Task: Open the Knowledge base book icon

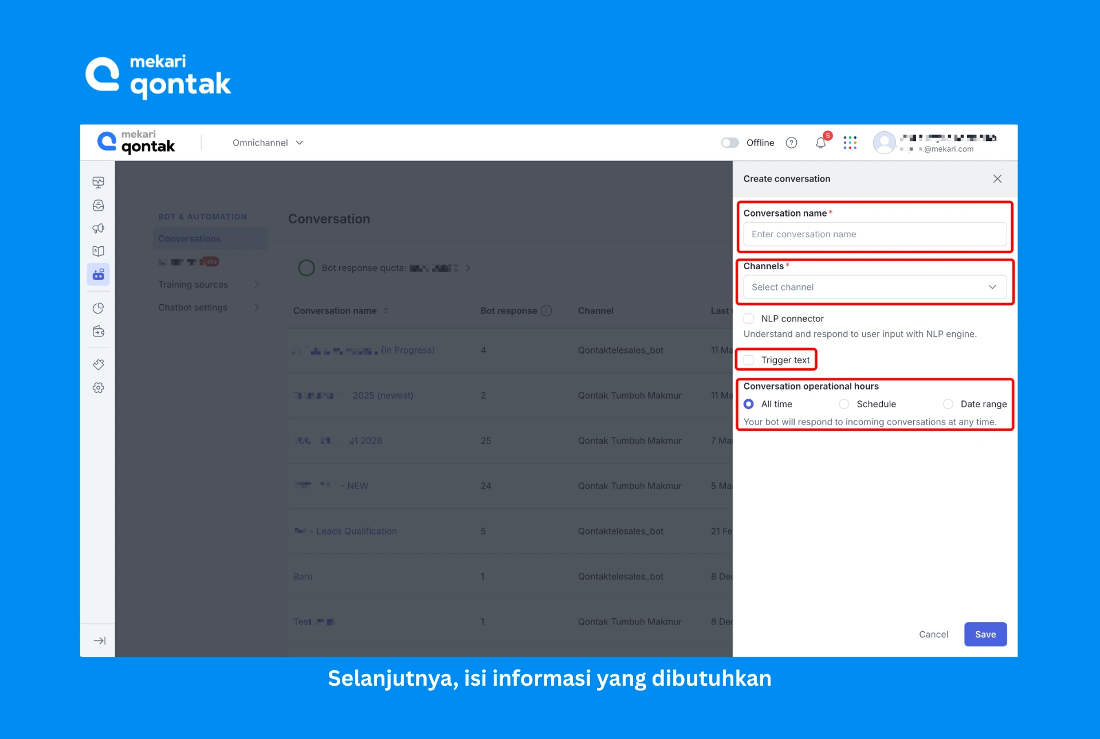Action: (x=99, y=251)
